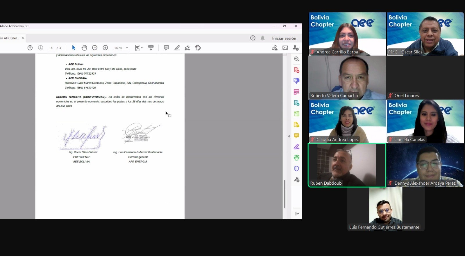This screenshot has width=465, height=257.
Task: Select the highlight text pen tool
Action: click(x=177, y=48)
